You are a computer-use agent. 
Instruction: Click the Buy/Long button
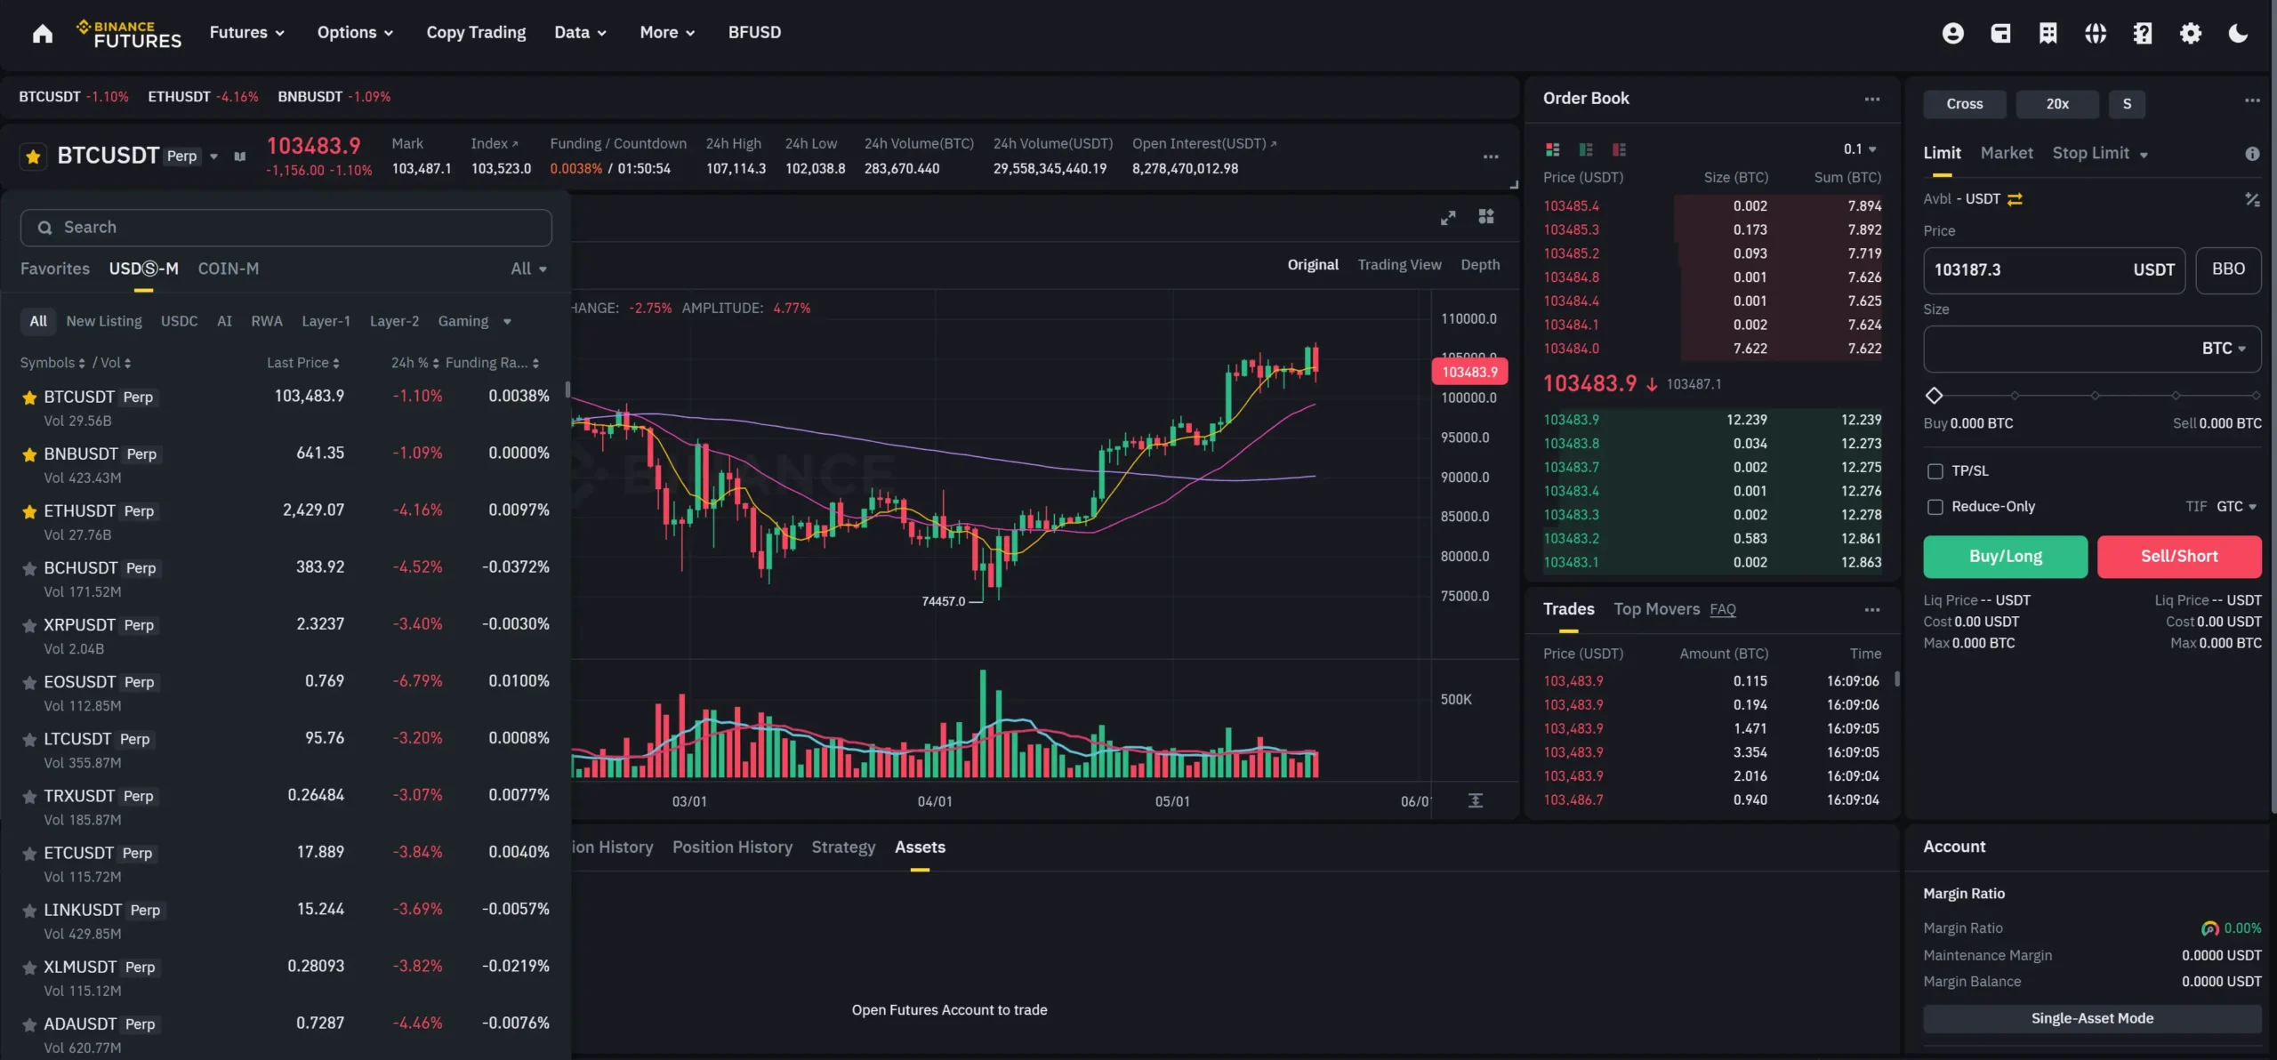[2005, 557]
